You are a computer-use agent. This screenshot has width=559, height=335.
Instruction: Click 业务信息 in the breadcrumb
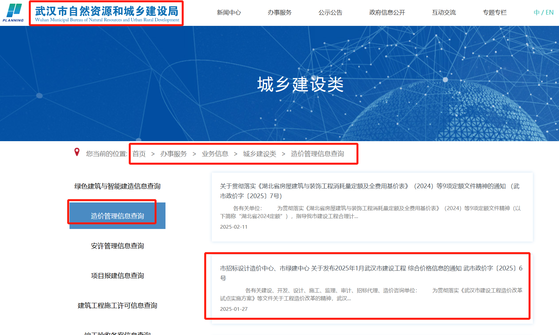pos(215,154)
